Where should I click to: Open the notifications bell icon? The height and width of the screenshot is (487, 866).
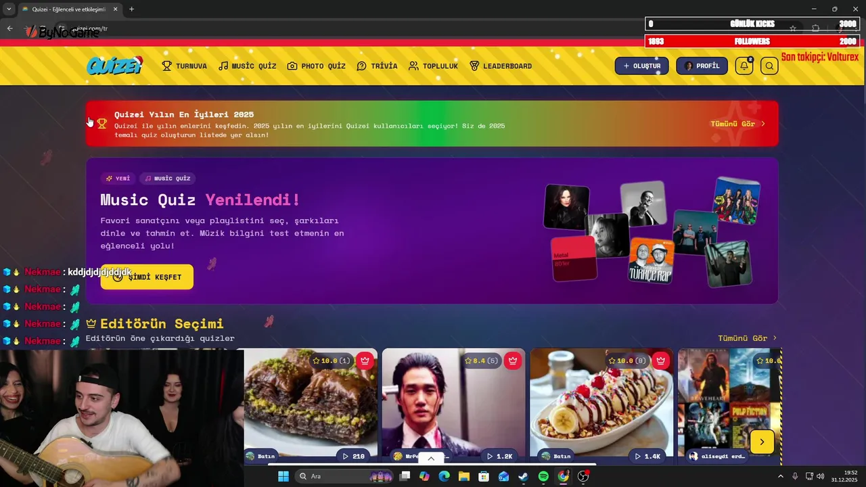click(744, 66)
